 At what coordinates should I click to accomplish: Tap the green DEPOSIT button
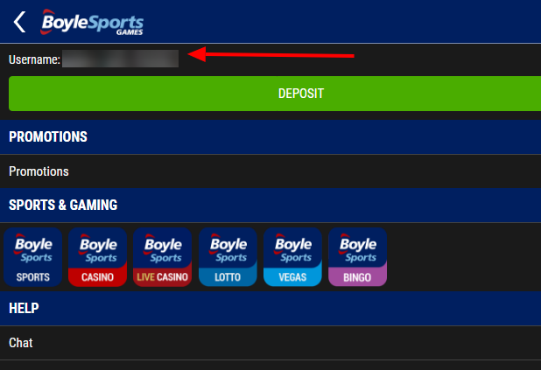275,94
